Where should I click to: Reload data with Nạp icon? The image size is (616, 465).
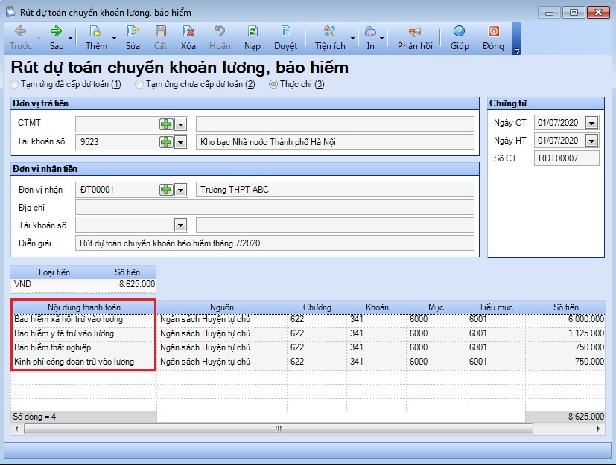coord(253,31)
